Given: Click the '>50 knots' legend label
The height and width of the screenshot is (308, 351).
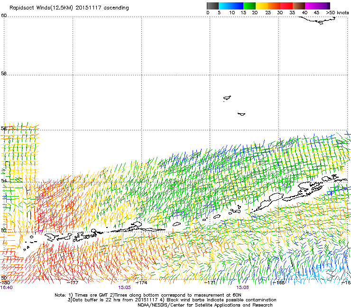Looking at the screenshot, I should tap(337, 13).
